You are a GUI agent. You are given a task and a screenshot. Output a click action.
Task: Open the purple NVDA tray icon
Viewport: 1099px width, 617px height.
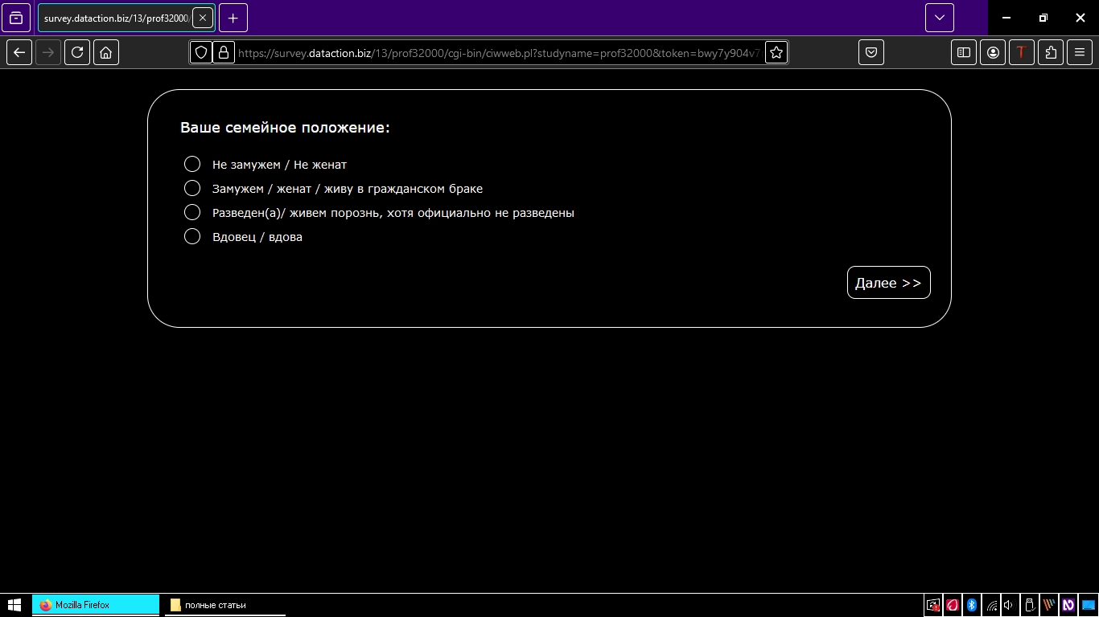tap(1068, 605)
